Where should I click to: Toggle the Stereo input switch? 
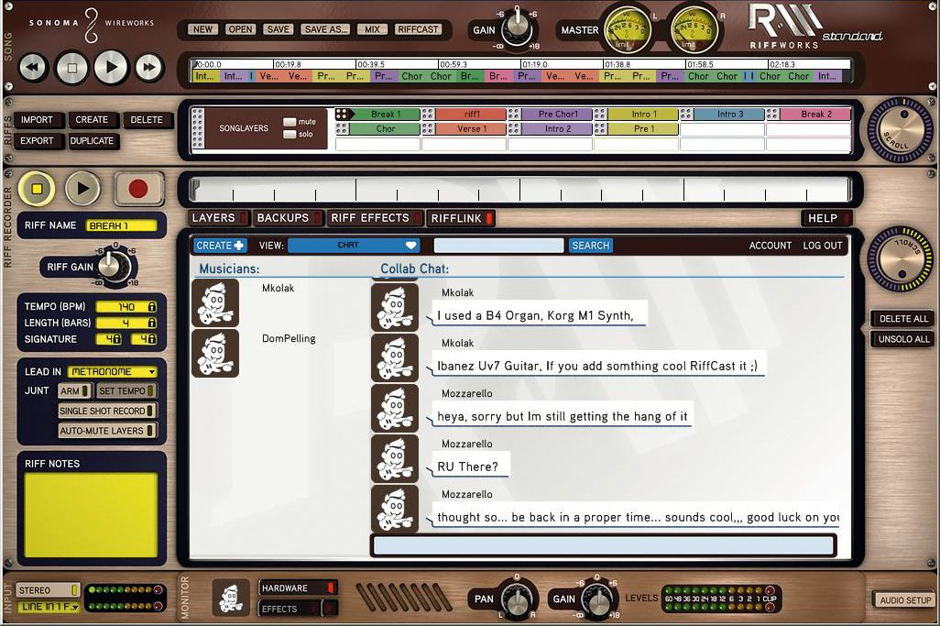(48, 590)
